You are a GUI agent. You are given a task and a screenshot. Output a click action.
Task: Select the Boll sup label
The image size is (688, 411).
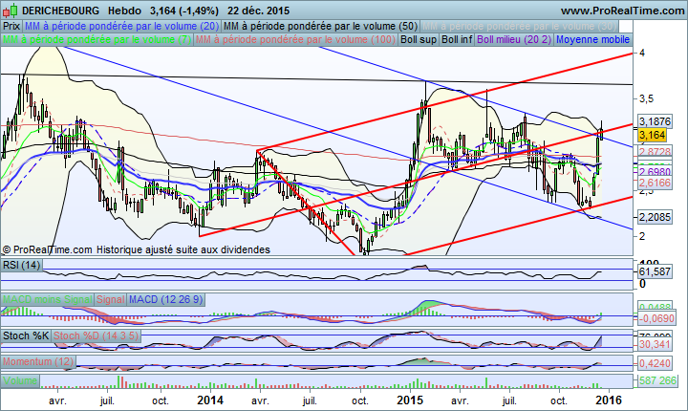pos(419,39)
